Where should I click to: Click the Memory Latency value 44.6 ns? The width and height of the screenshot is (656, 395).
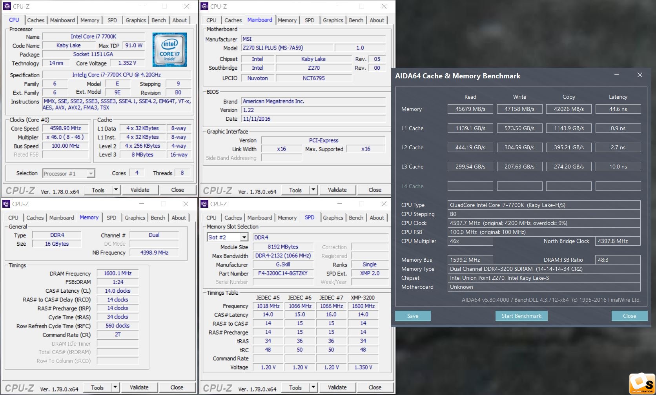618,109
